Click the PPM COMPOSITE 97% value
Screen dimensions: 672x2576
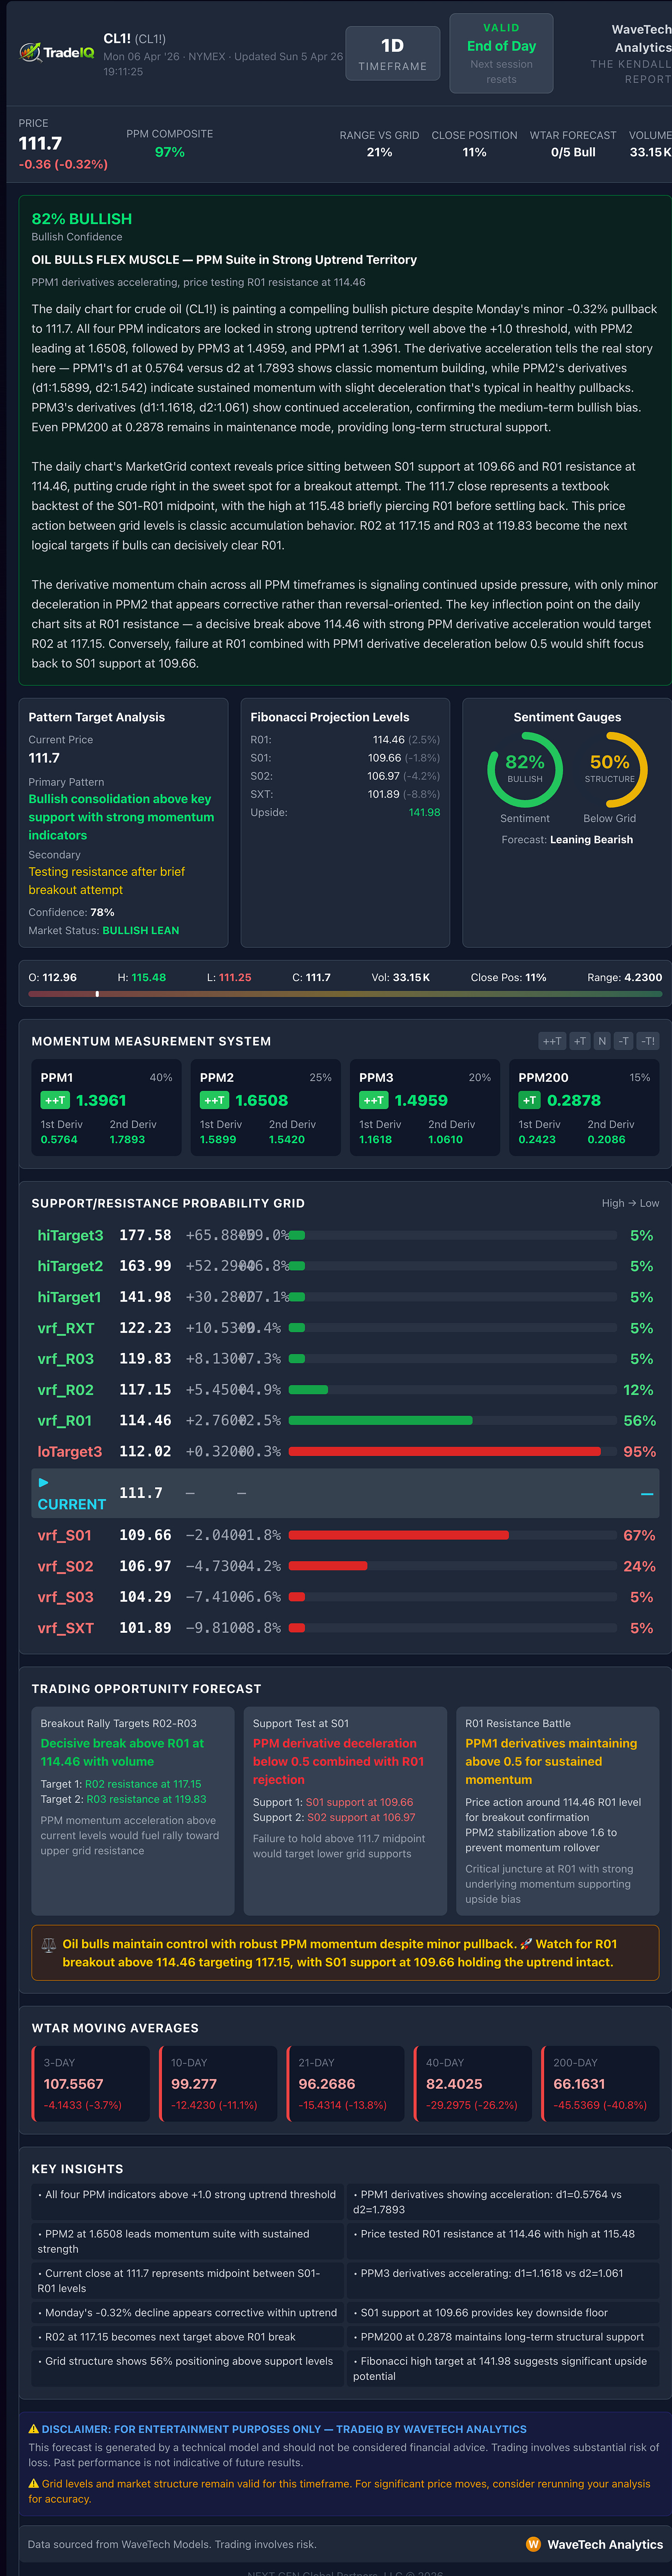[170, 152]
